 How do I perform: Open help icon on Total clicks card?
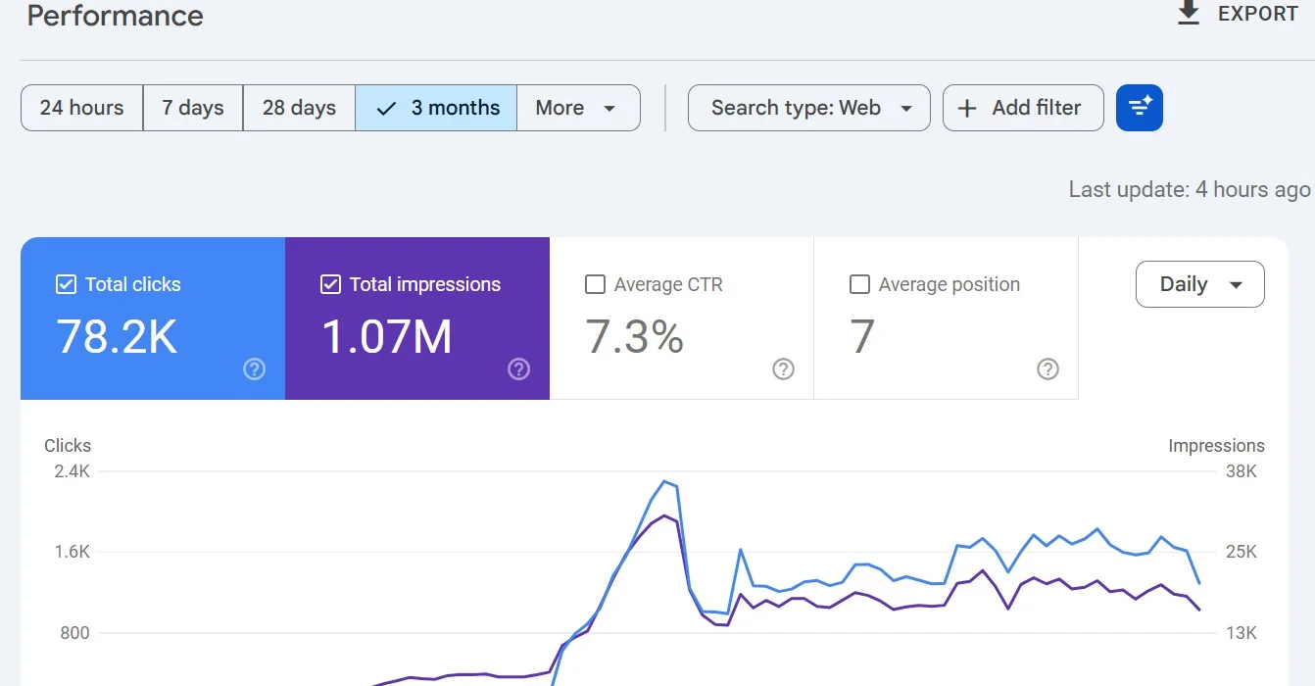click(x=255, y=368)
